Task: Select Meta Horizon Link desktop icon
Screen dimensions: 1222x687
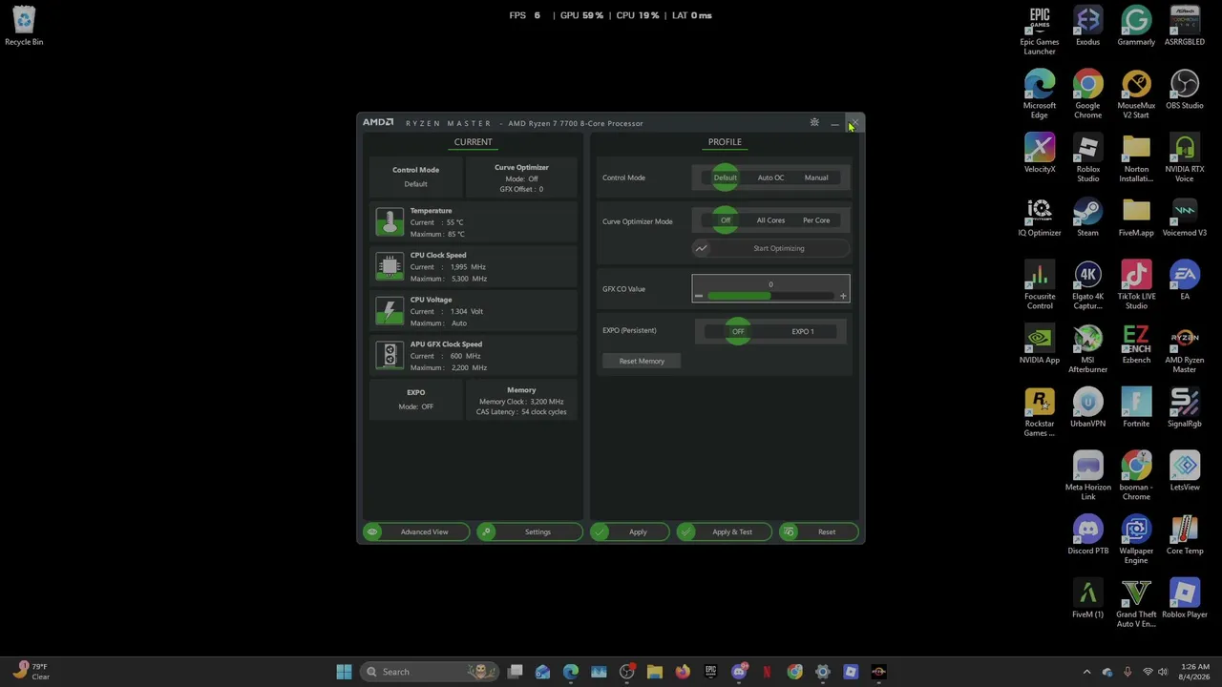Action: pyautogui.click(x=1087, y=477)
